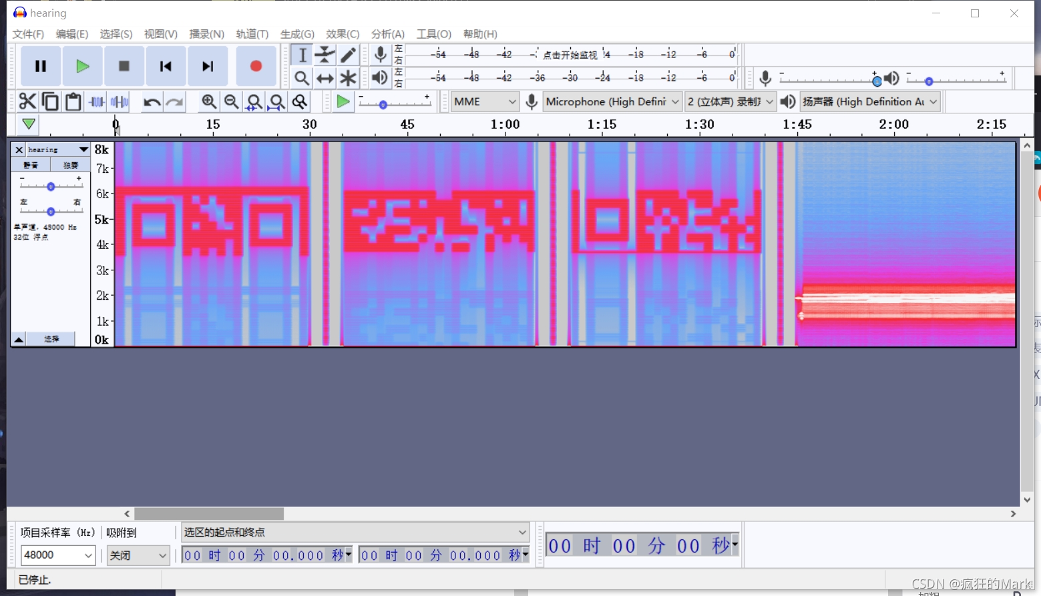Screen dimensions: 1041x596
Task: Click the track 选择 button
Action: 51,339
